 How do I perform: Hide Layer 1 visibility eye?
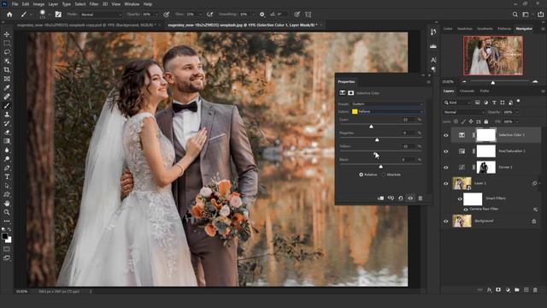click(446, 183)
